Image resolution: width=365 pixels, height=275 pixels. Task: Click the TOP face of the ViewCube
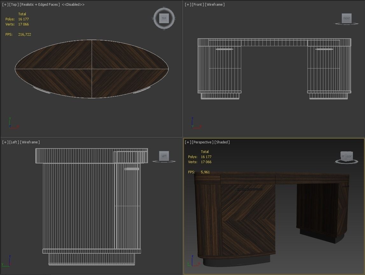click(164, 18)
